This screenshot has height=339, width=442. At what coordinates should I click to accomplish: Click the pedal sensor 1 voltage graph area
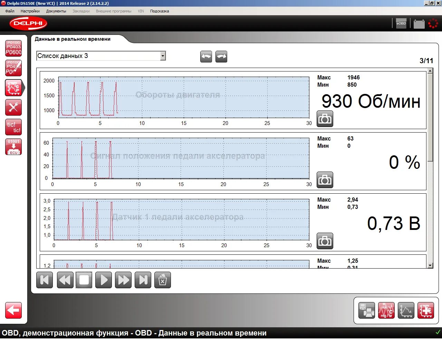[x=181, y=220]
